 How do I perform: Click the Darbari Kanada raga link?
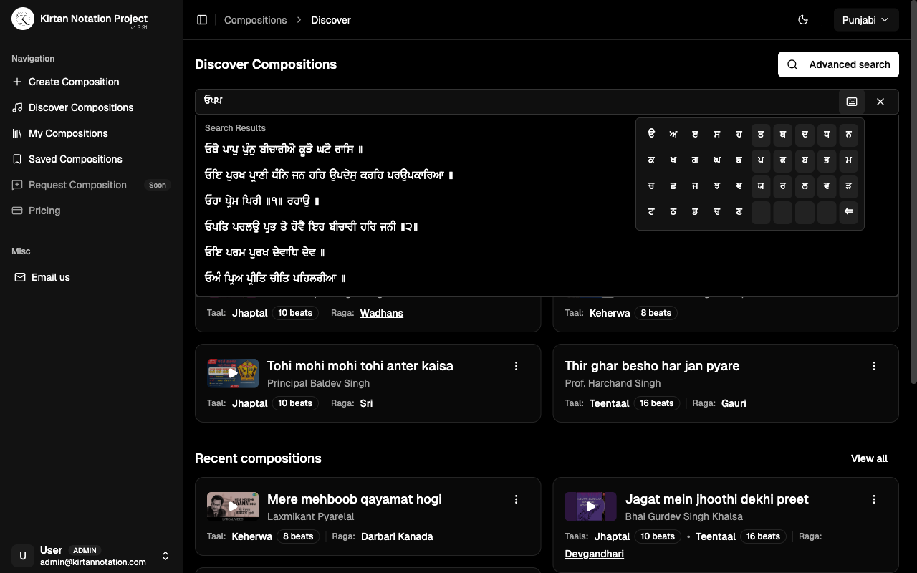(397, 536)
